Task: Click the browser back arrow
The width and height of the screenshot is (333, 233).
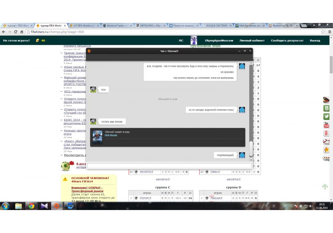Action: click(x=4, y=32)
